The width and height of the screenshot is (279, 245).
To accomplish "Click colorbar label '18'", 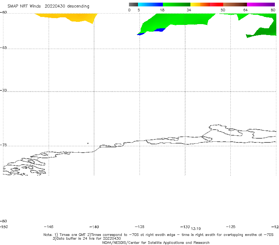I will point(162,10).
